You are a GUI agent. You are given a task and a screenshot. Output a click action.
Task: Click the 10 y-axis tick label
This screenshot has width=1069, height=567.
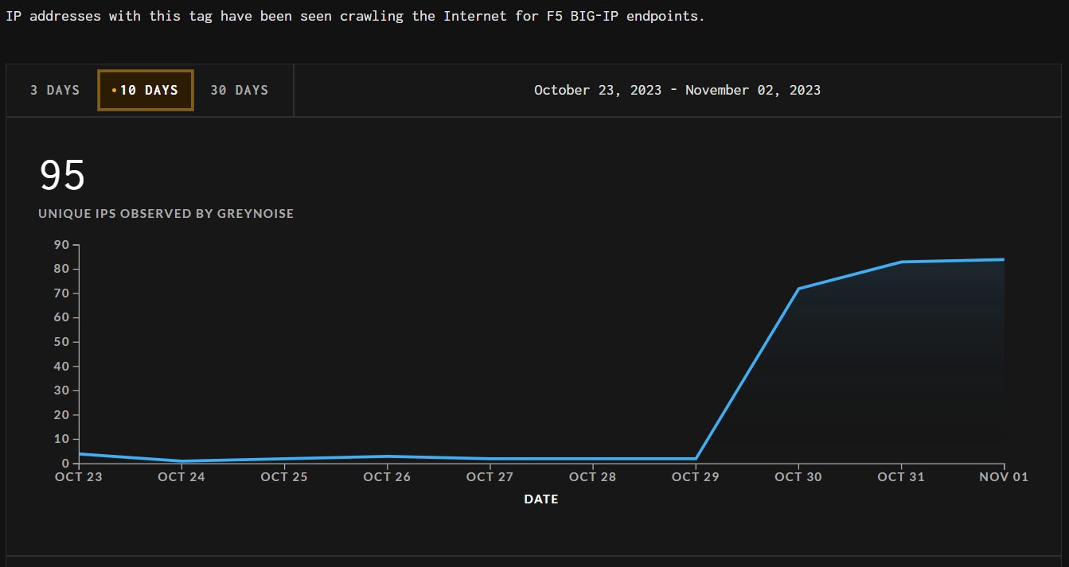(62, 439)
